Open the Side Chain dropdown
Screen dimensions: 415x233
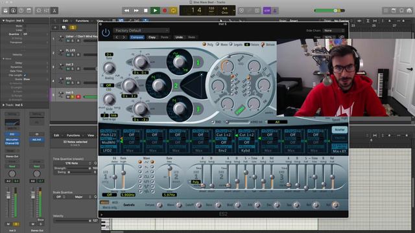[x=333, y=30]
